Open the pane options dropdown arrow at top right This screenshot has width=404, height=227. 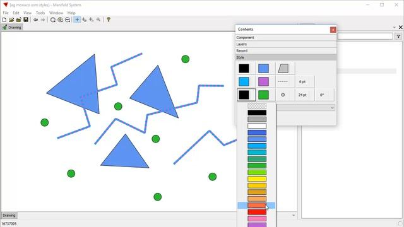pos(394,27)
